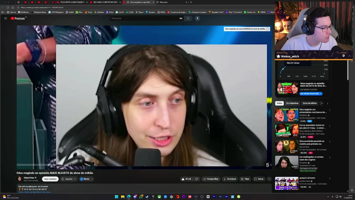
Task: Click the Download button
Action: point(230,179)
